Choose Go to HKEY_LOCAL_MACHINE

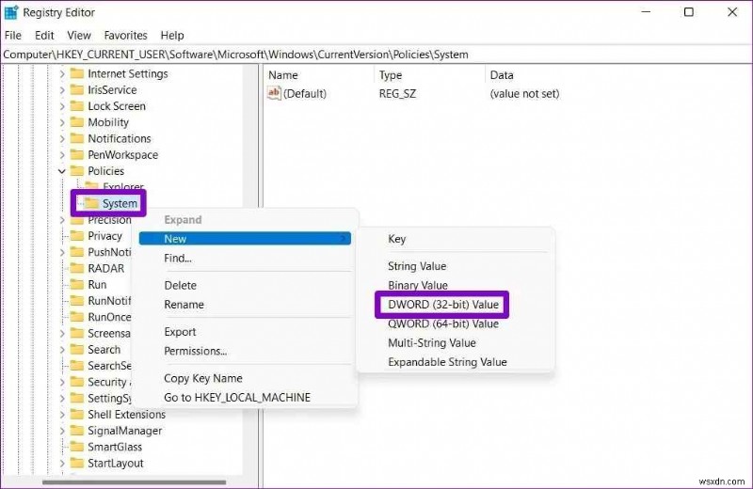click(x=237, y=398)
